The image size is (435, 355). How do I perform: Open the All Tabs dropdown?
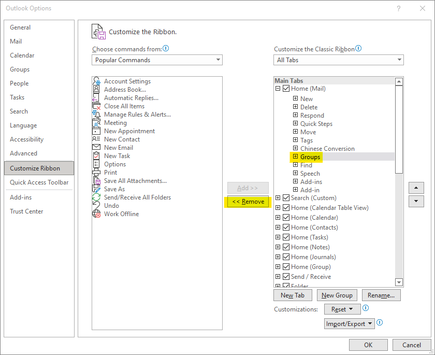pos(339,60)
